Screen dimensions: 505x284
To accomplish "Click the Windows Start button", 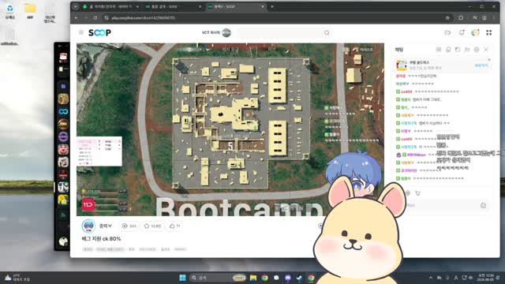I will click(182, 278).
